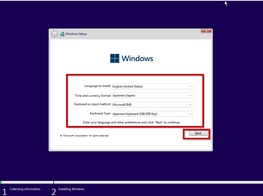The width and height of the screenshot is (263, 196).
Task: Click the Windows Setup installer icon in title bar
Action: [62, 34]
